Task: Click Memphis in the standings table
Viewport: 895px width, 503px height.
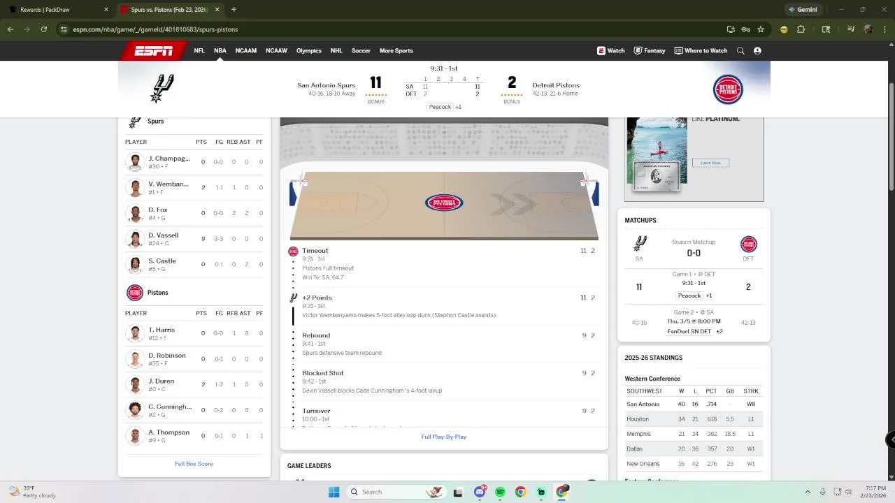Action: pos(638,434)
